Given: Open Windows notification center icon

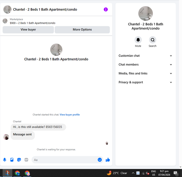Looking at the screenshot, I should click(175, 173).
